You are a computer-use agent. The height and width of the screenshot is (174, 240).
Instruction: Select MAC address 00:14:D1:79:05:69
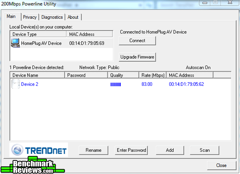tap(87, 43)
